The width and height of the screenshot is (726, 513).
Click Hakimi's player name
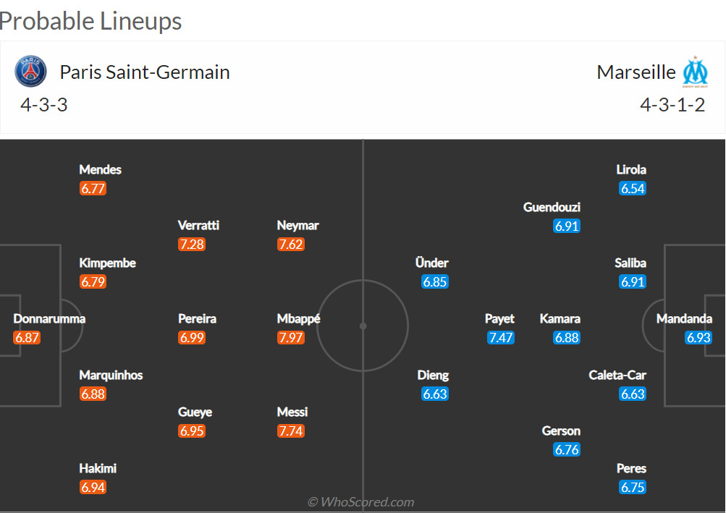[x=98, y=469]
